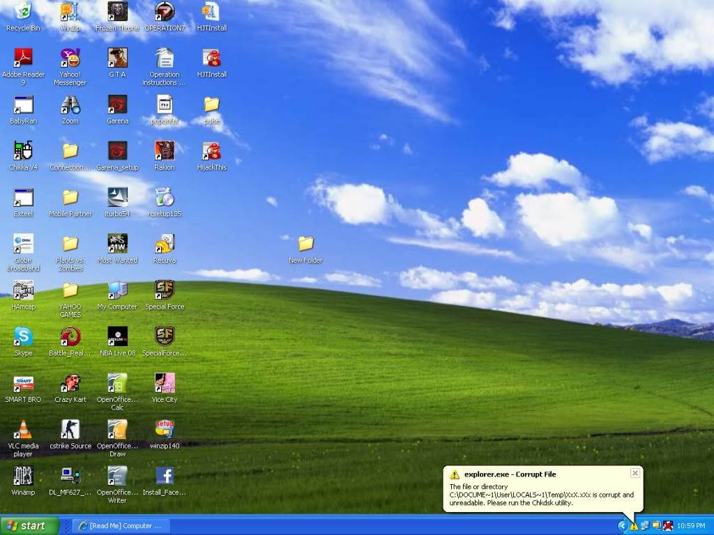This screenshot has height=535, width=714.
Task: Select the Battle_Real shortcut icon
Action: coord(70,341)
